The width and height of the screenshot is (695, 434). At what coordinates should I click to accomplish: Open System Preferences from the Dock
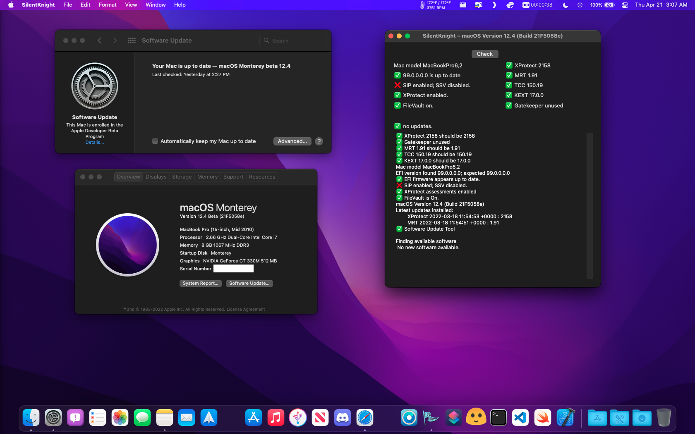[53, 417]
